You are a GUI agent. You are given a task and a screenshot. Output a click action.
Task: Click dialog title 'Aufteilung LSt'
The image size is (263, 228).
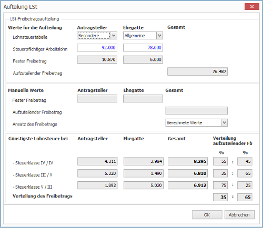(21, 7)
